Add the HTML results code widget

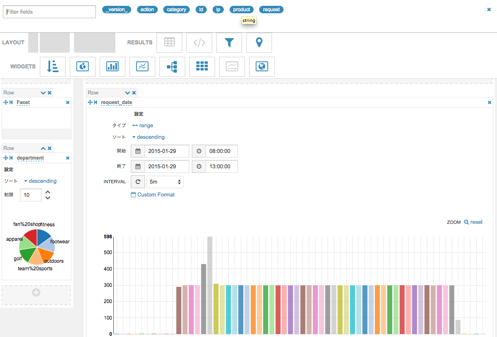(x=199, y=42)
